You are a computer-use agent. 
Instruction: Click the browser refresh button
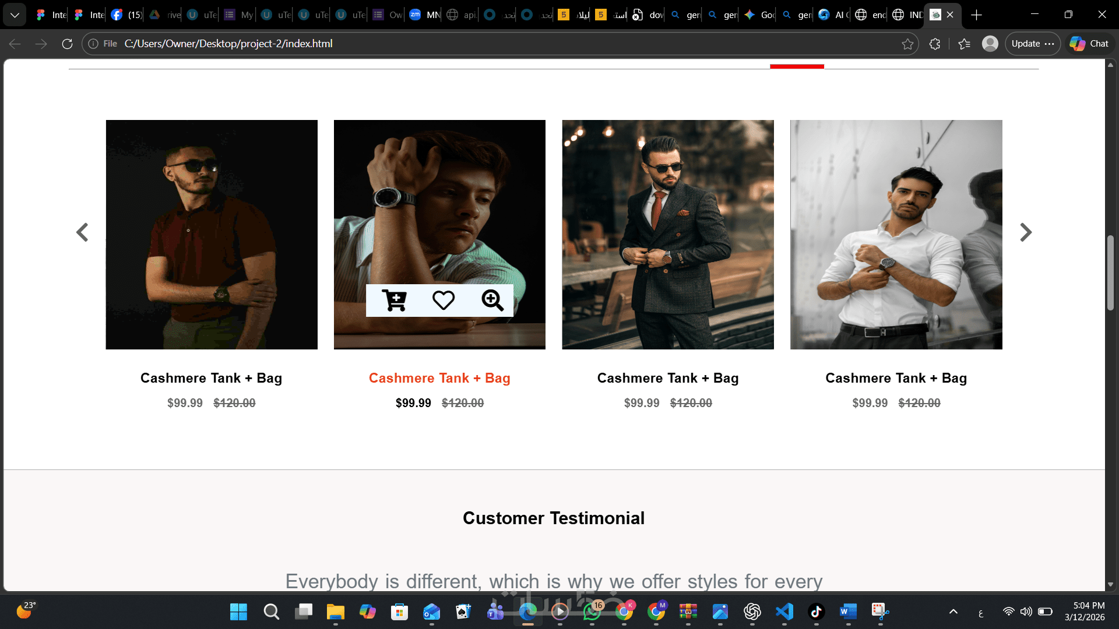tap(67, 44)
